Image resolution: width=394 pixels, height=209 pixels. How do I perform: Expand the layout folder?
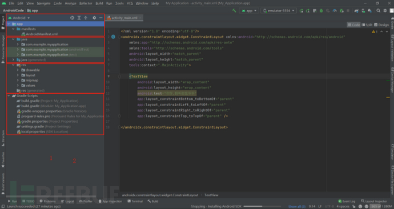click(x=18, y=75)
